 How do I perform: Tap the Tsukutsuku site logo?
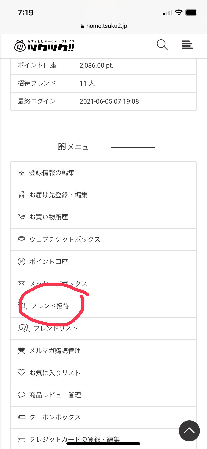coord(45,46)
